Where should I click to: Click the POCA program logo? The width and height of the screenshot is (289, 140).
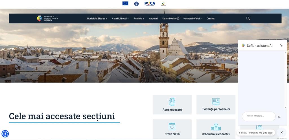tap(150, 4)
